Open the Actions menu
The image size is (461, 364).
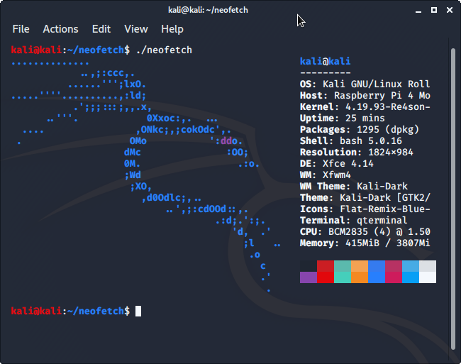[x=60, y=29]
